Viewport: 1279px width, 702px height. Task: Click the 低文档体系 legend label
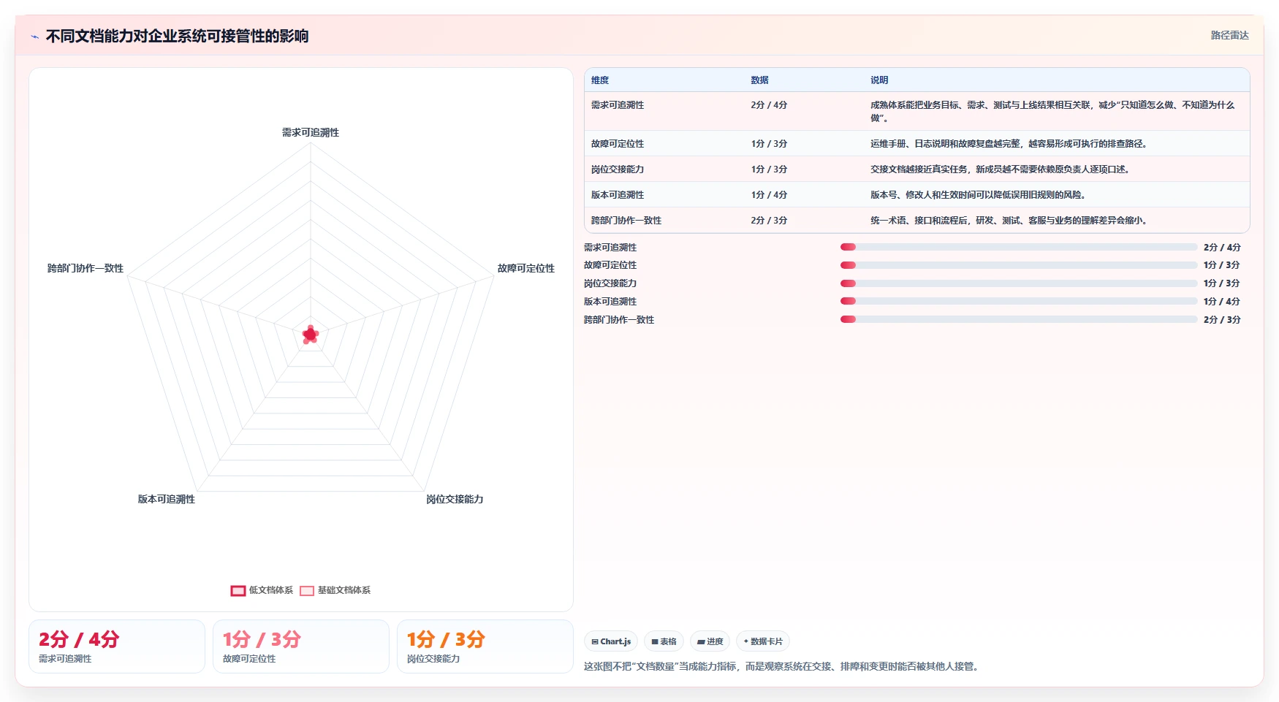pos(270,590)
